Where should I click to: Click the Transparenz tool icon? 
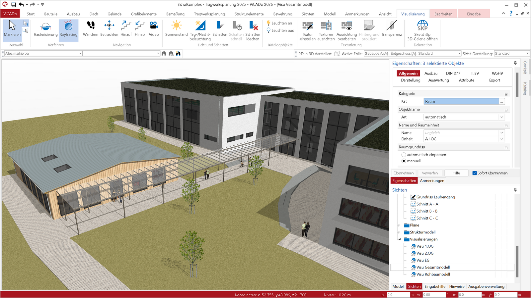392,29
